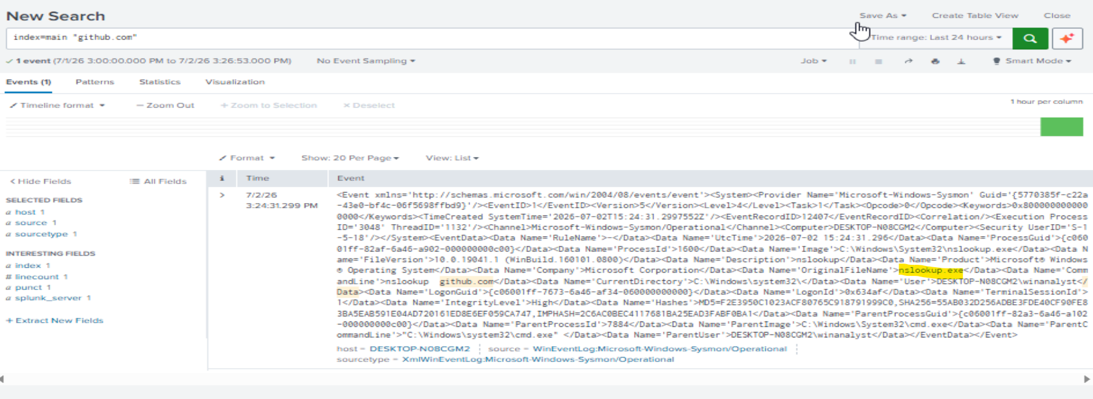Image resolution: width=1093 pixels, height=399 pixels.
Task: Click Extract New Fields link
Action: pos(54,320)
